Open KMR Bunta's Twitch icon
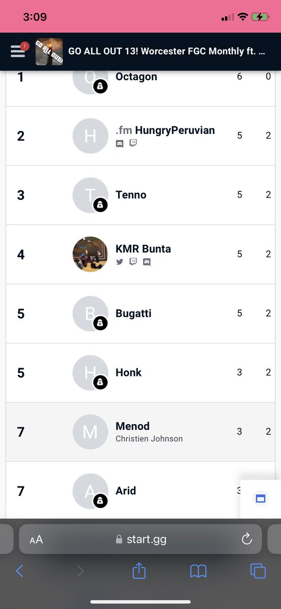 133,262
